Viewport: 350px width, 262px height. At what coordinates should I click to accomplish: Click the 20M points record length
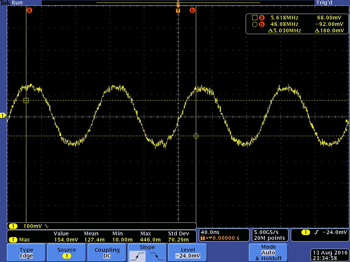coord(269,238)
